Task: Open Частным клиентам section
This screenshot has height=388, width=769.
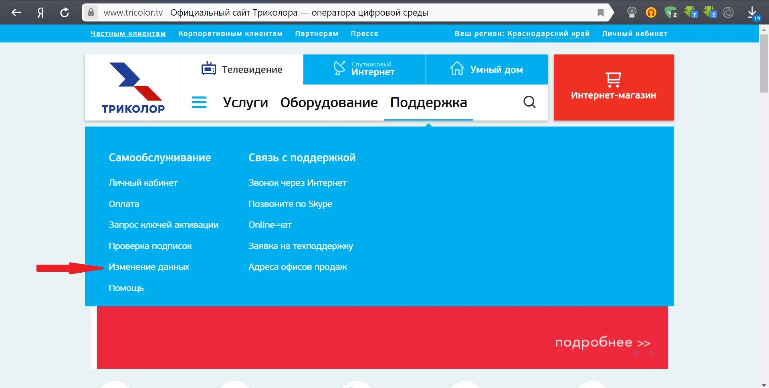Action: (128, 34)
